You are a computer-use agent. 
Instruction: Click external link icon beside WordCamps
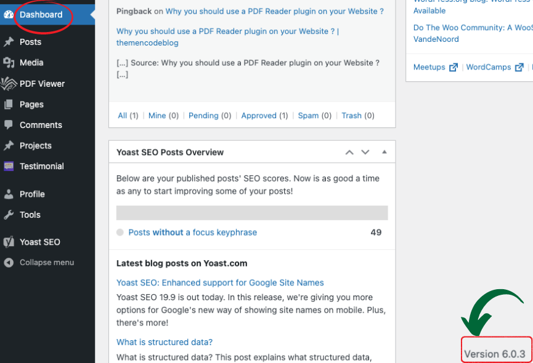tap(519, 67)
